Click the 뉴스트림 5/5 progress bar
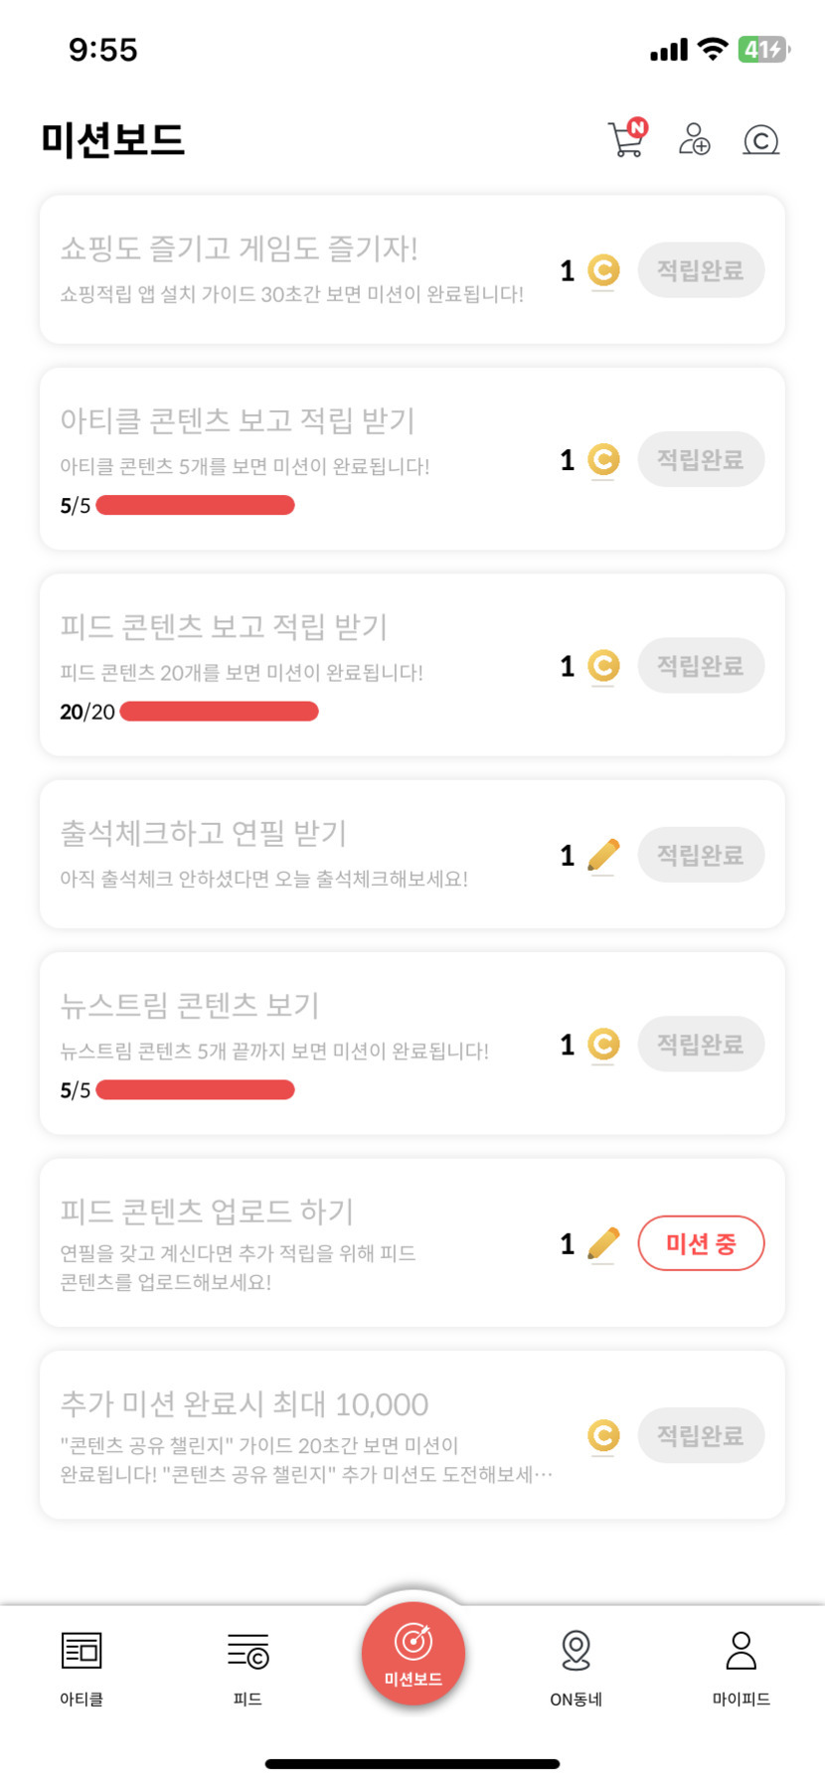Image resolution: width=825 pixels, height=1785 pixels. tap(195, 1090)
